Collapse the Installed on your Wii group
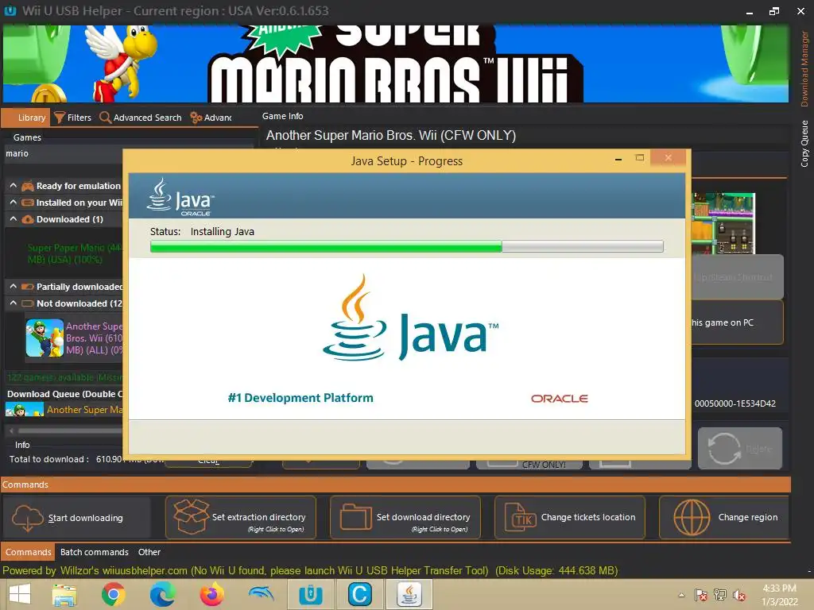 [13, 203]
